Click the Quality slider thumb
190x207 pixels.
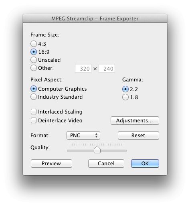(x=97, y=150)
